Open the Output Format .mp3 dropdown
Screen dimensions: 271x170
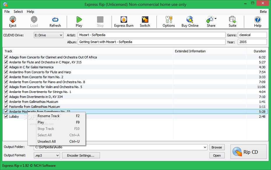coord(47,155)
